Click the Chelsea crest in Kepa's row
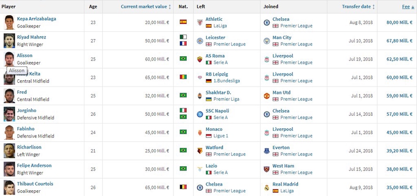The image size is (417, 196). [267, 22]
